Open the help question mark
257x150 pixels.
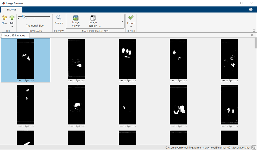pos(251,10)
